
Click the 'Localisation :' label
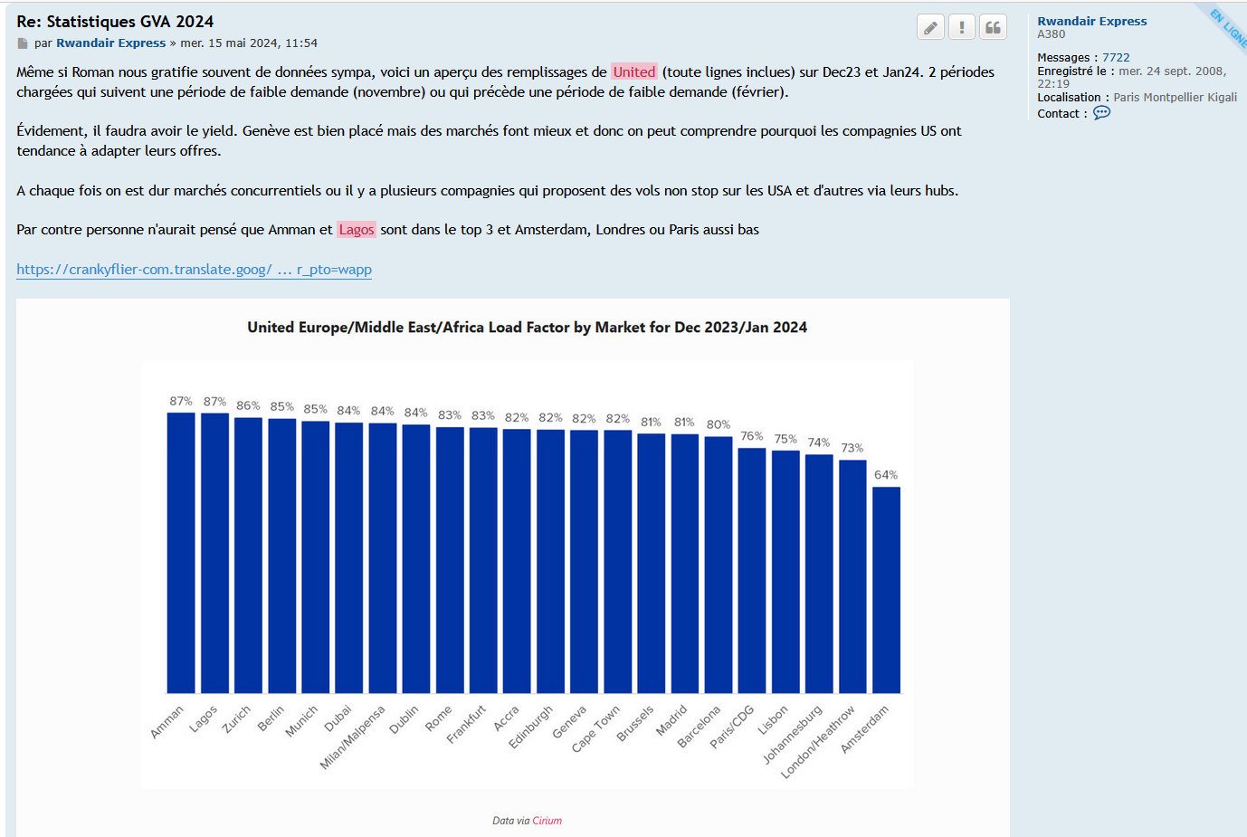(x=1073, y=97)
